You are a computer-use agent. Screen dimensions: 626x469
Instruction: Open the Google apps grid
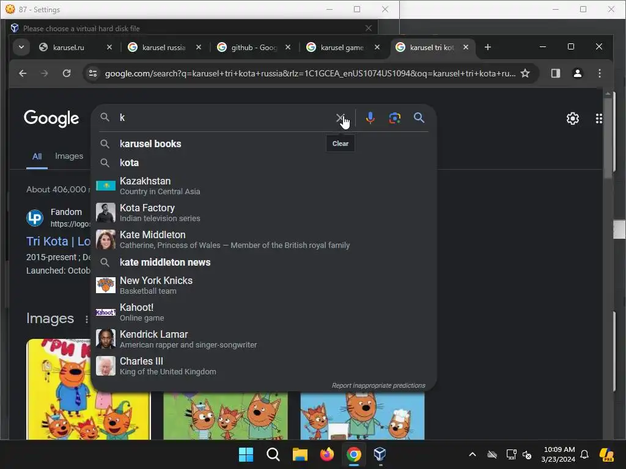(x=599, y=118)
